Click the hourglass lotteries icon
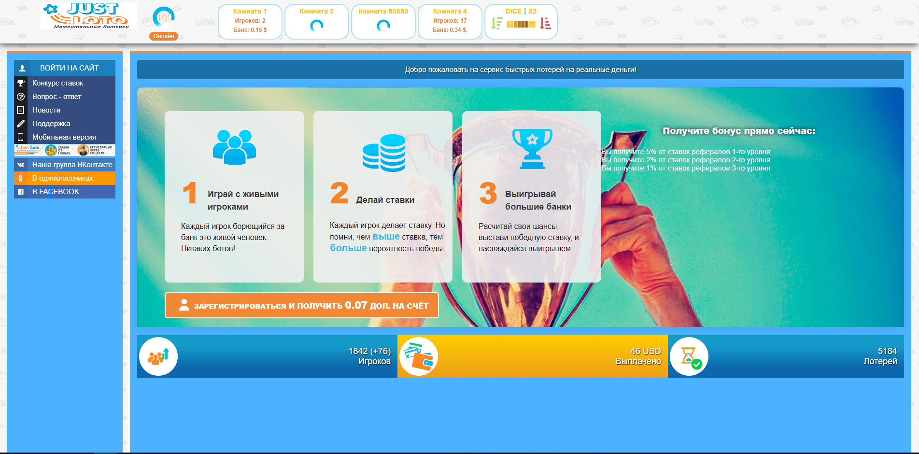Screen dimensions: 919x454 coord(689,356)
